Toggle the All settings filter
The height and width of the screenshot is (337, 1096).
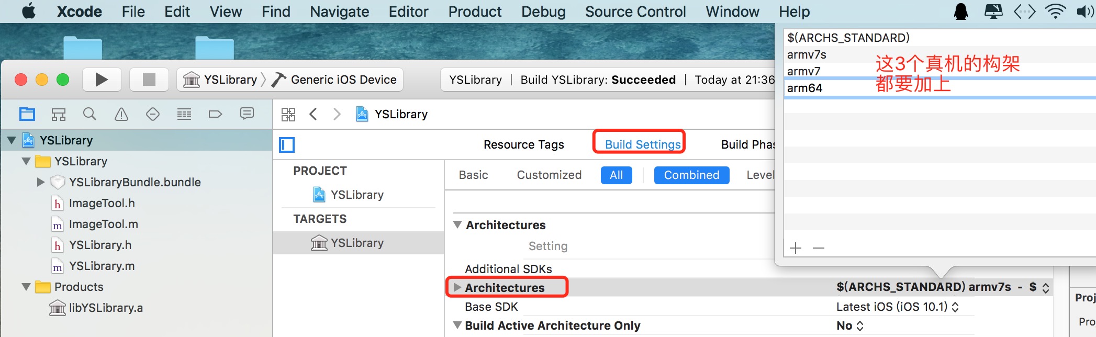coord(617,175)
